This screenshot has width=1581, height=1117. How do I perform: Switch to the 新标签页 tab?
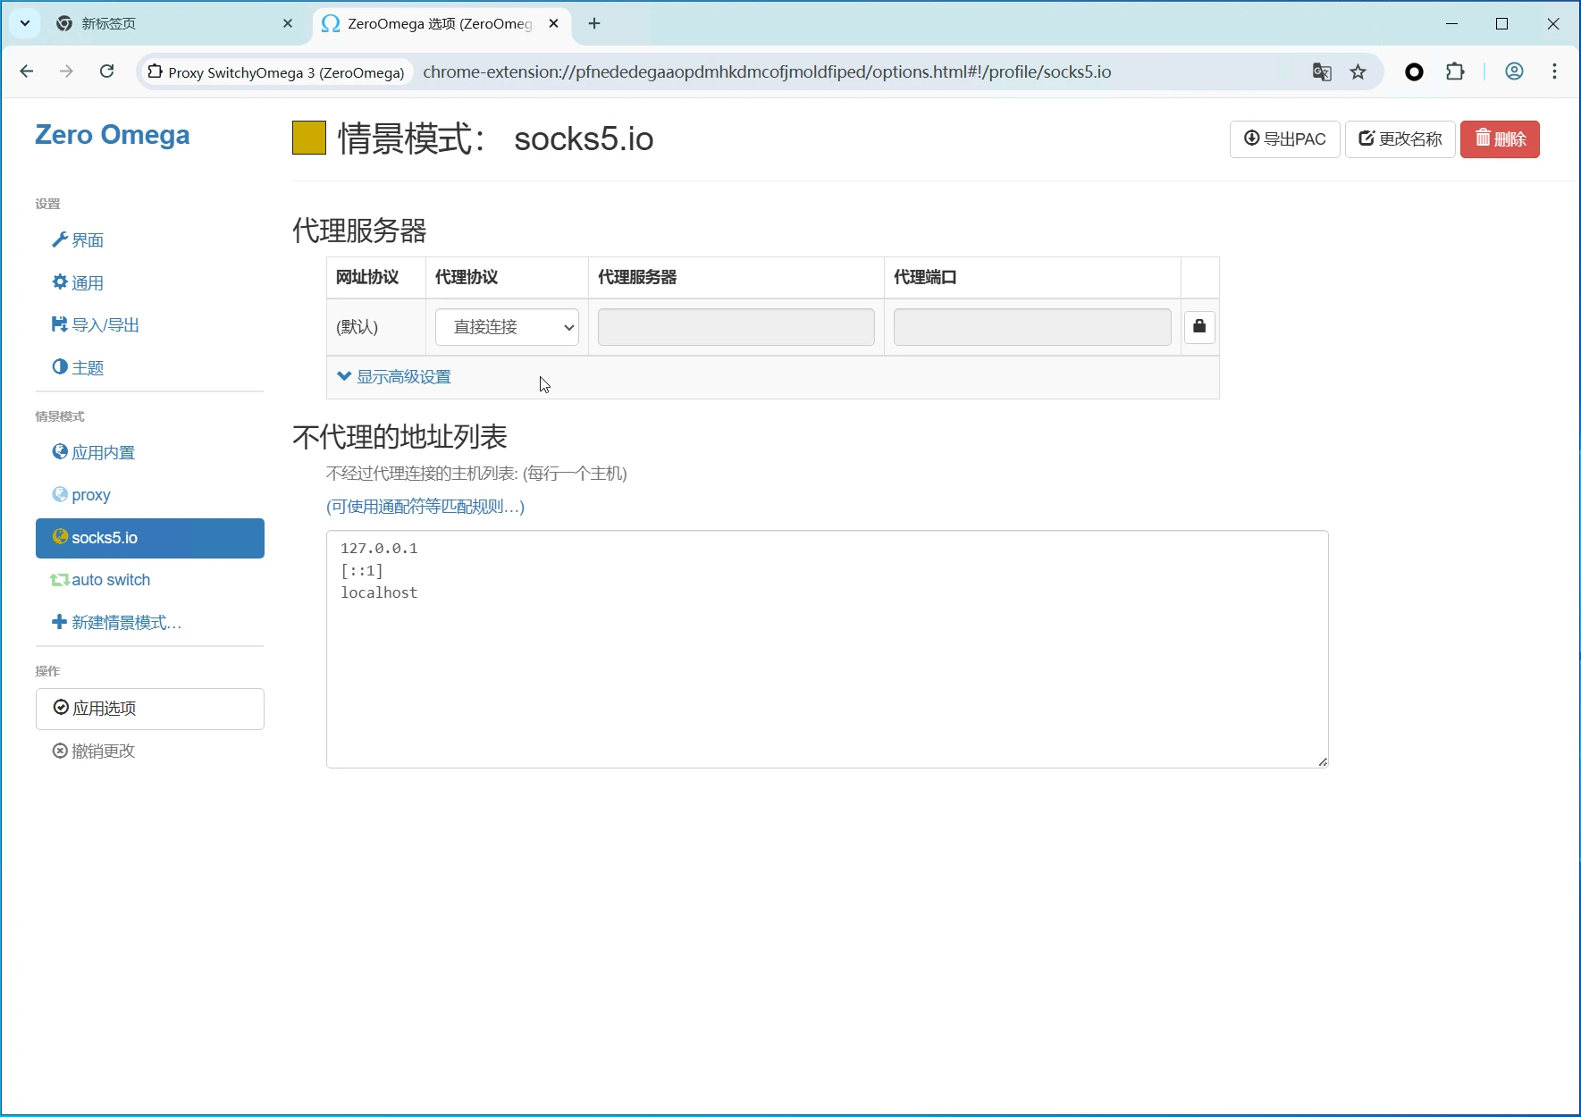174,24
